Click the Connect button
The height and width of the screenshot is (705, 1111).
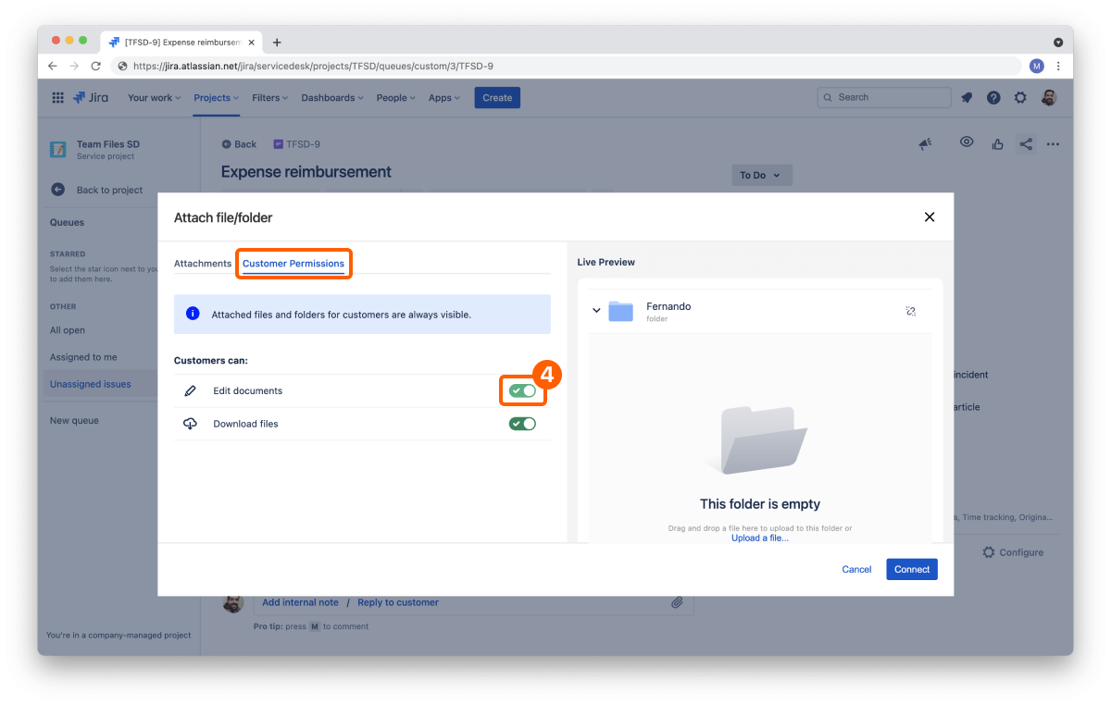[x=912, y=569]
